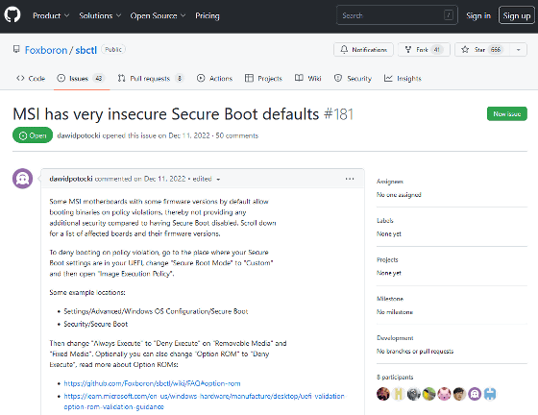Click sixth participant avatar with person photo

[459, 394]
